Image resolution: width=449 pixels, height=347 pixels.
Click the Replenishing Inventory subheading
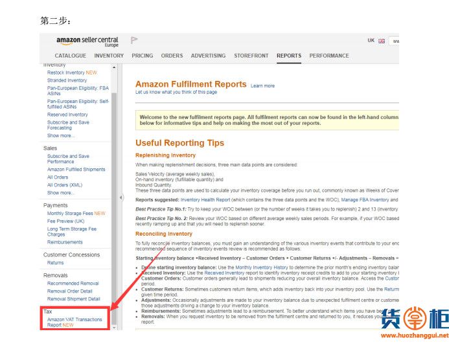coord(165,155)
